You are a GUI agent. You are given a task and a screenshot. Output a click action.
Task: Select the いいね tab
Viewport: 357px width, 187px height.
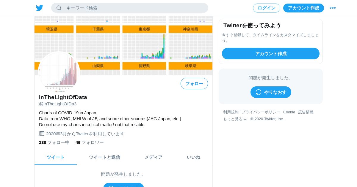coord(194,157)
